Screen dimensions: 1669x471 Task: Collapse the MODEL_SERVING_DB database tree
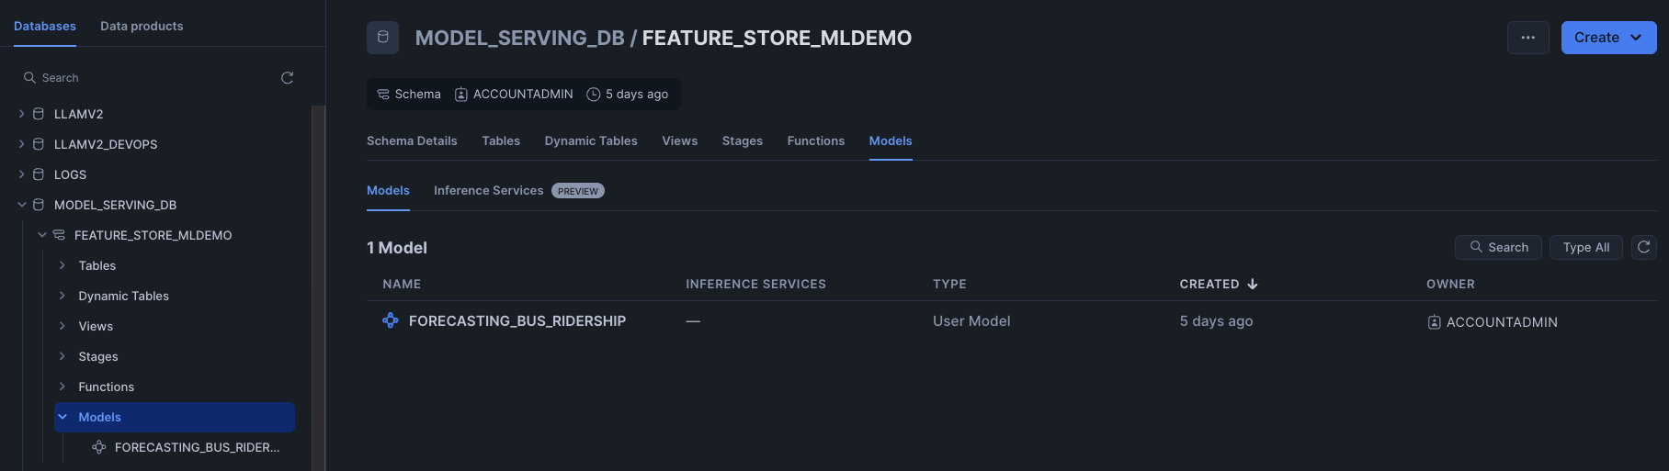(x=22, y=205)
